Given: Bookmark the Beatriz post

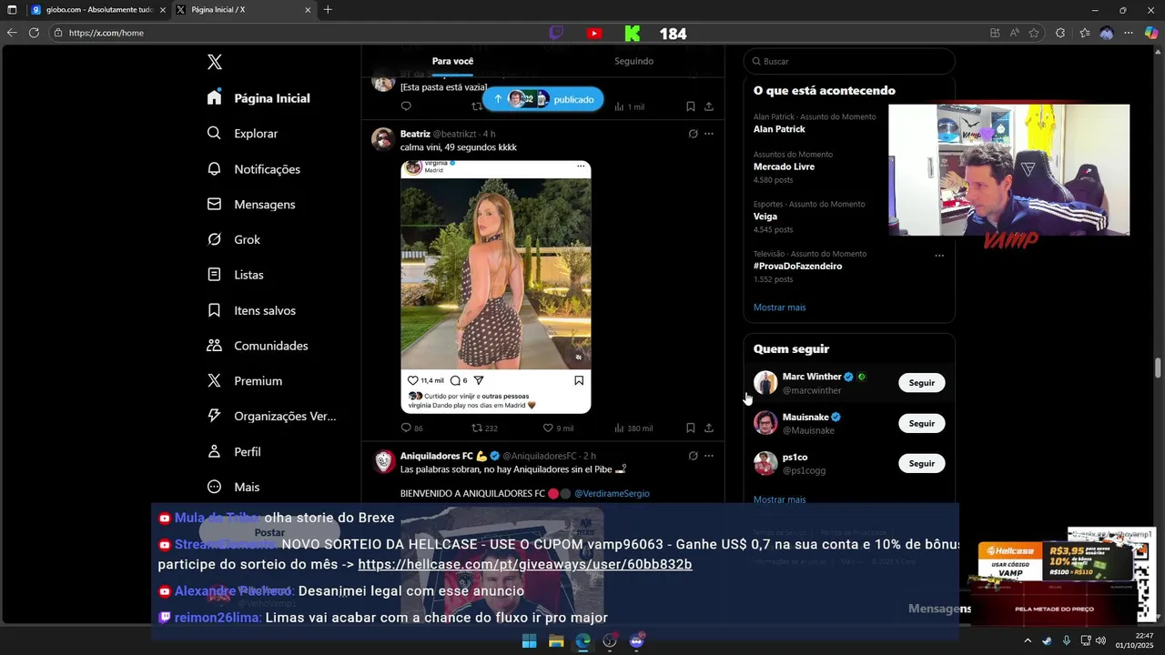Looking at the screenshot, I should (691, 428).
